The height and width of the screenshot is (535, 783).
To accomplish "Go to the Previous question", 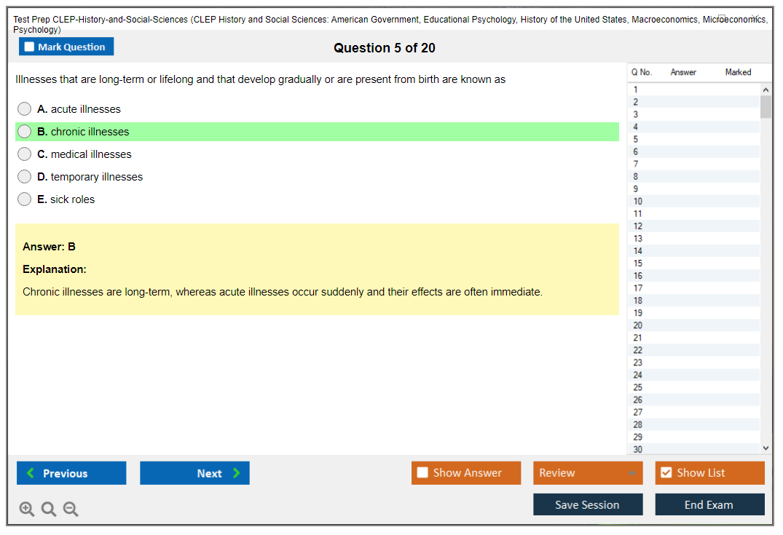I will click(71, 473).
